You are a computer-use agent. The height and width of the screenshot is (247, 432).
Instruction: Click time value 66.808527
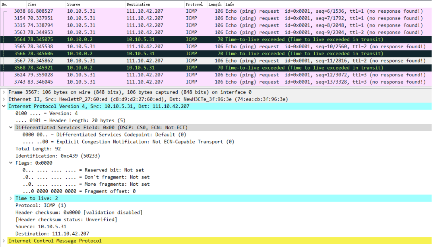pyautogui.click(x=40, y=11)
